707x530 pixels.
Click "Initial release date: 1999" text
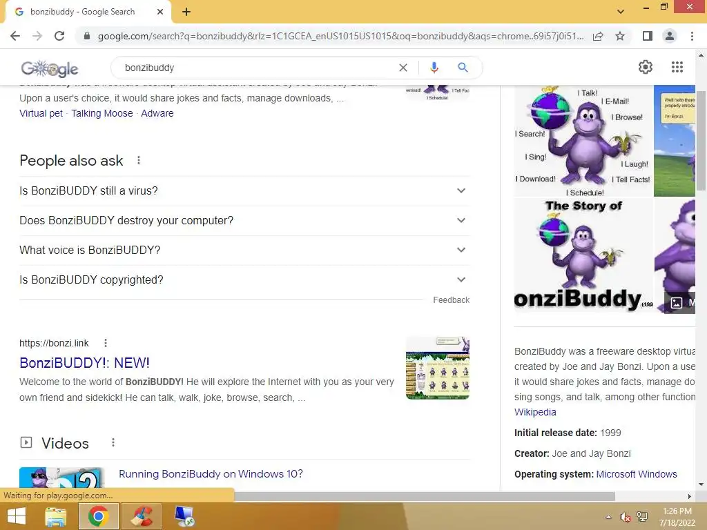click(568, 433)
